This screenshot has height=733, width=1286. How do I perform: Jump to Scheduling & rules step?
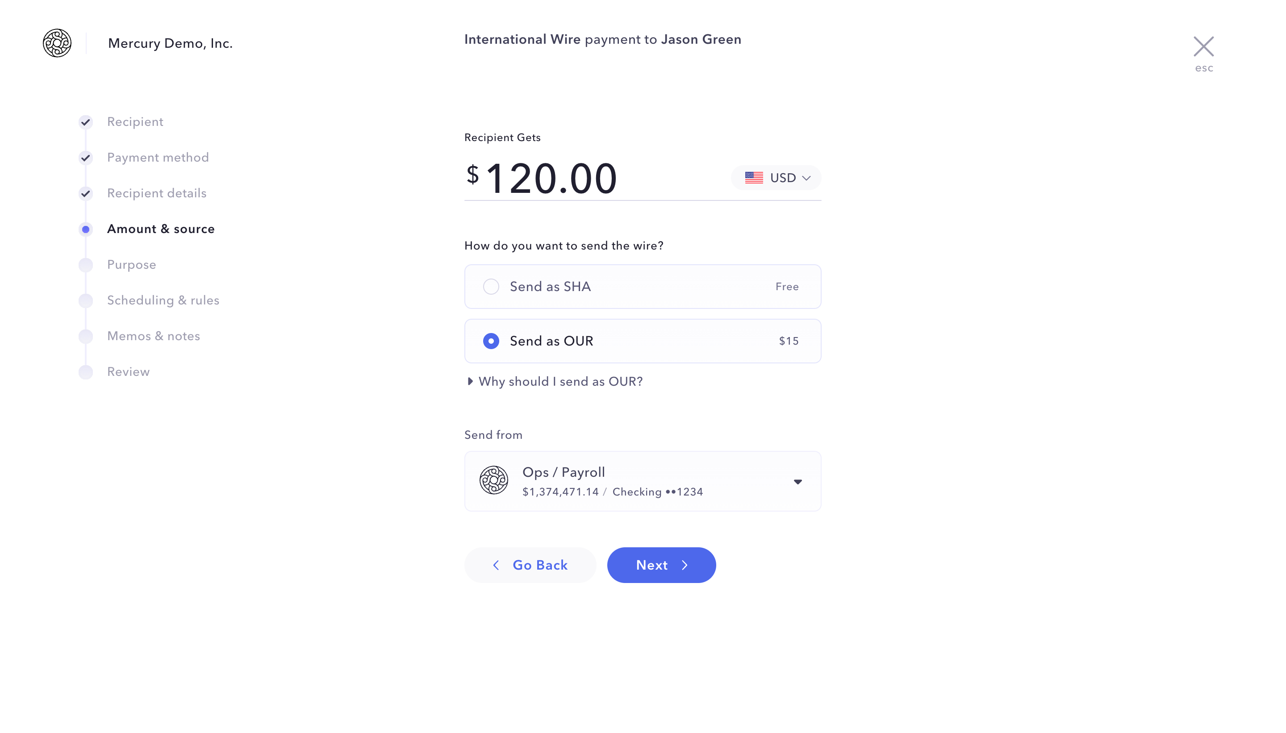[x=163, y=300]
